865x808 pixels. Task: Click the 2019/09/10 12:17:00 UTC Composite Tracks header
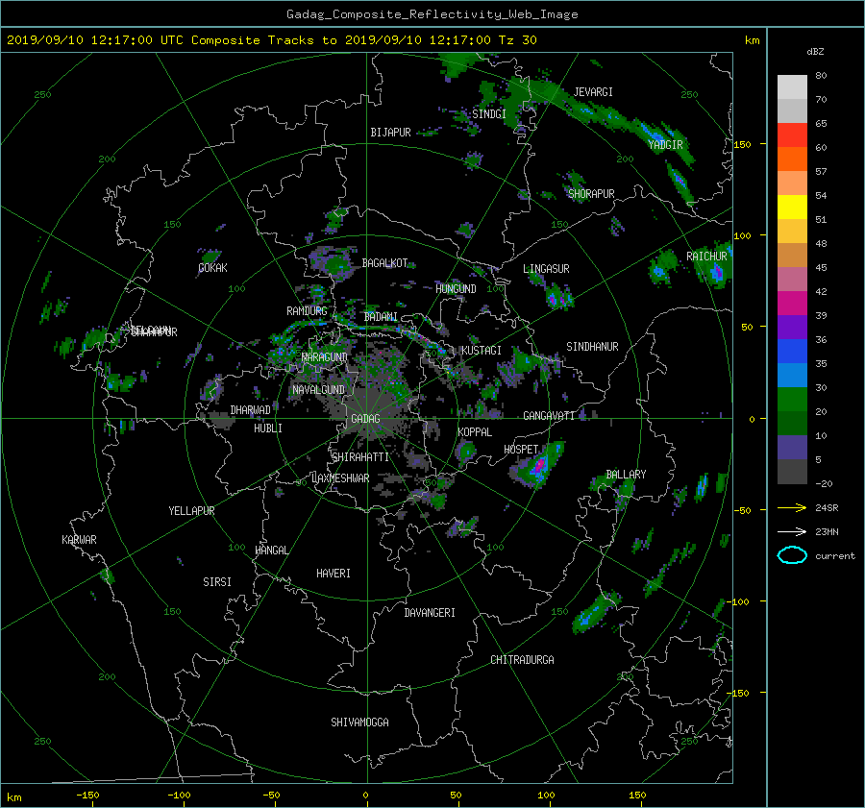click(271, 39)
